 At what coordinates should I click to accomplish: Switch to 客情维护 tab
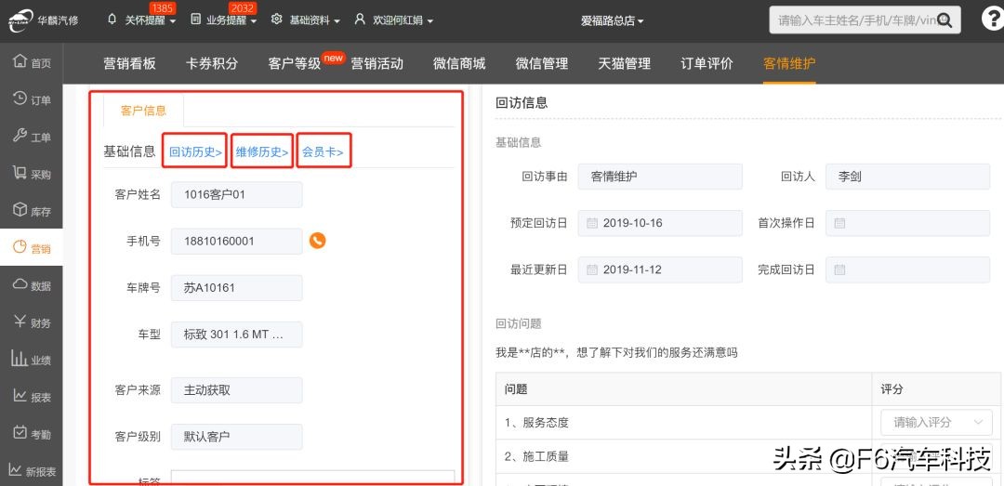point(789,63)
